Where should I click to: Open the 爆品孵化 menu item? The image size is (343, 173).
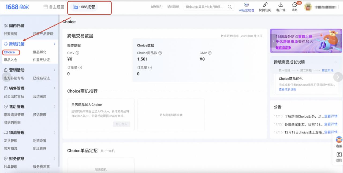tap(40, 52)
